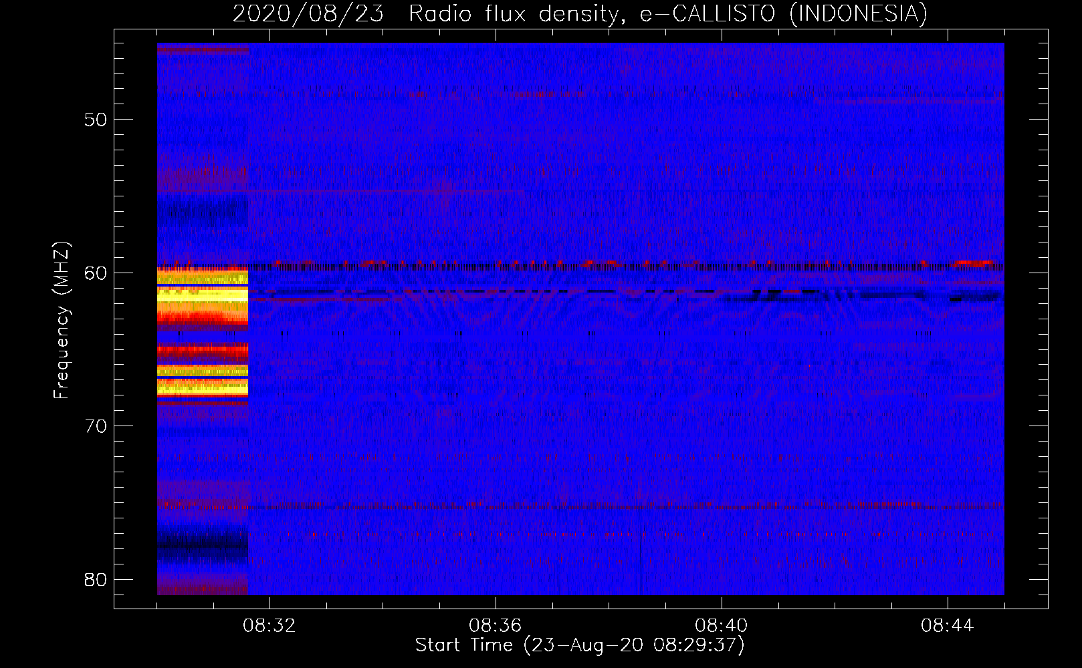This screenshot has height=668, width=1082.
Task: Click the 'Start Time (23-Aug-20 08:29:37)' axis label
Action: click(x=580, y=645)
